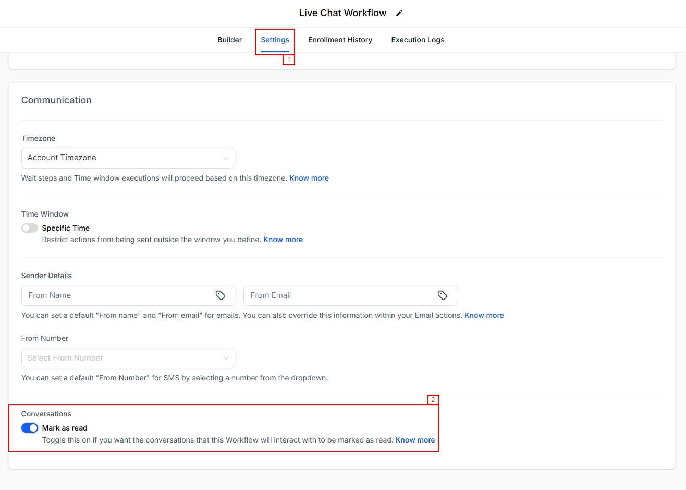Click into the From Email input field
Screen dimensions: 686x490
pyautogui.click(x=339, y=295)
